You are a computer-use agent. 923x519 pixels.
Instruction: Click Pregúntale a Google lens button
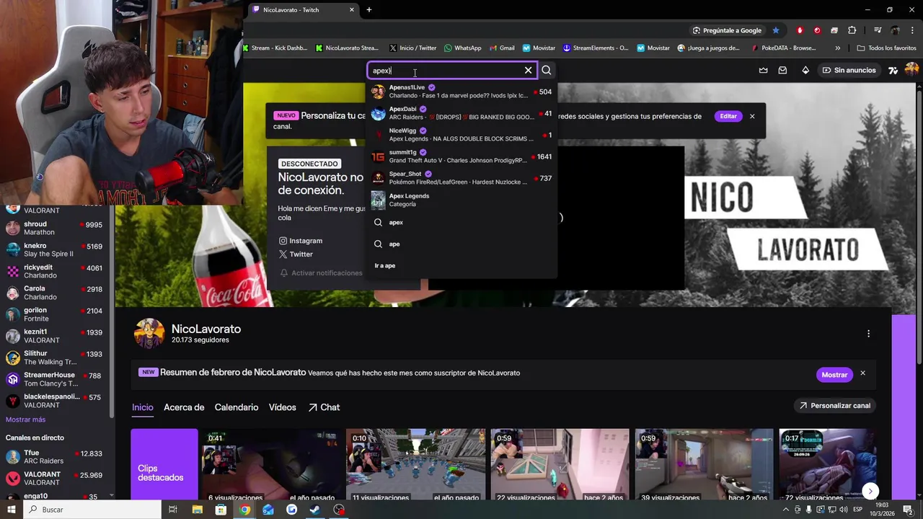[x=727, y=30]
